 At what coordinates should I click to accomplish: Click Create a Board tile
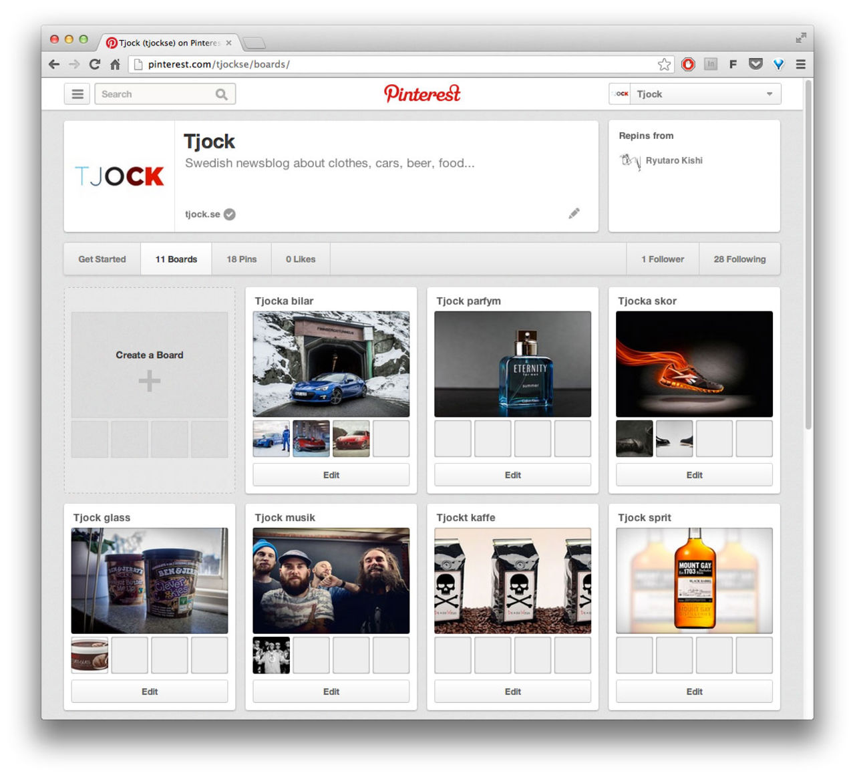coord(150,365)
